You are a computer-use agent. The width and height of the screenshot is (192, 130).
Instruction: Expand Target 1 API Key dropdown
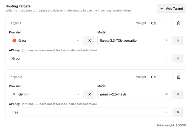click(90, 58)
